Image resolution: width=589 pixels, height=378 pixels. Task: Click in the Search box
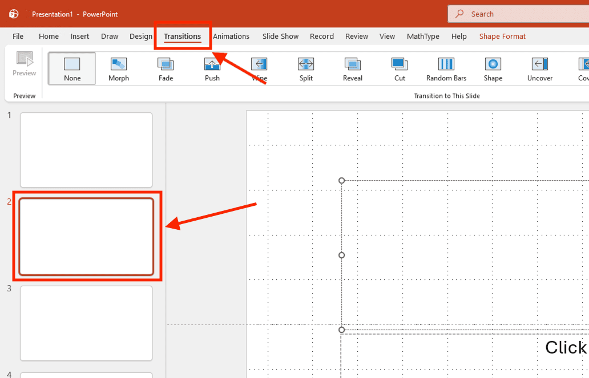(x=518, y=14)
